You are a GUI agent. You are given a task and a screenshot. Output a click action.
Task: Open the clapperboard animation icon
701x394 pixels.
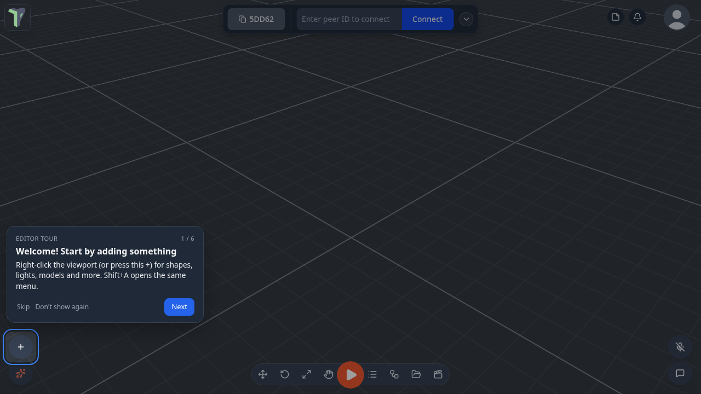(x=438, y=374)
